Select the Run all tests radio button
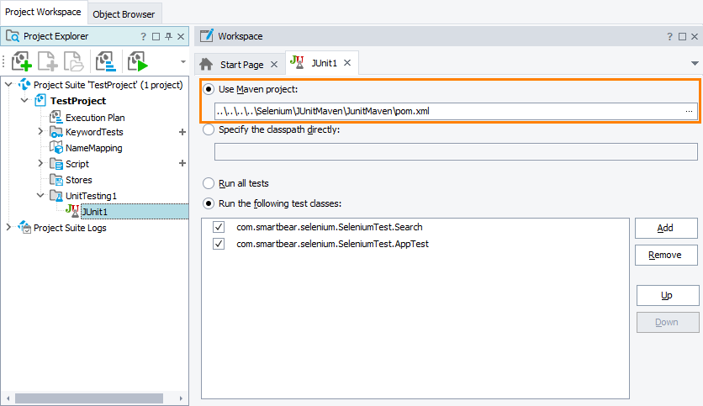Viewport: 703px width, 406px height. coord(208,182)
